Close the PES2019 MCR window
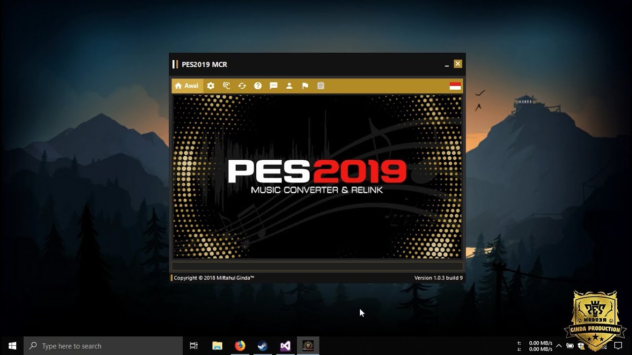The image size is (632, 355). tap(458, 64)
